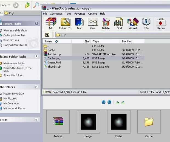Click Make a new folder
This screenshot has height=142, width=170.
tap(14, 63)
